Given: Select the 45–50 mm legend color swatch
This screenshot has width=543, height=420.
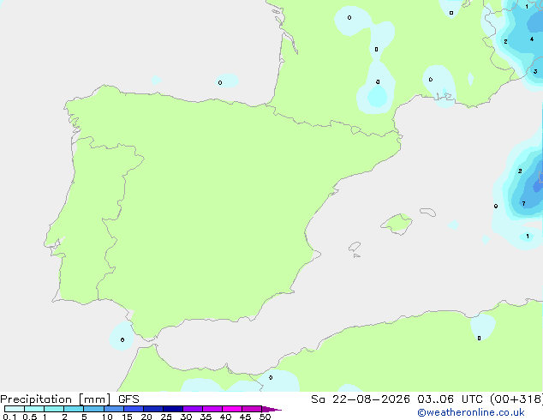Looking at the screenshot, I should click(x=252, y=409).
